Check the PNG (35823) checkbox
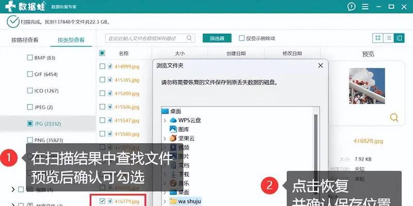This screenshot has width=413, height=206. pos(30,140)
